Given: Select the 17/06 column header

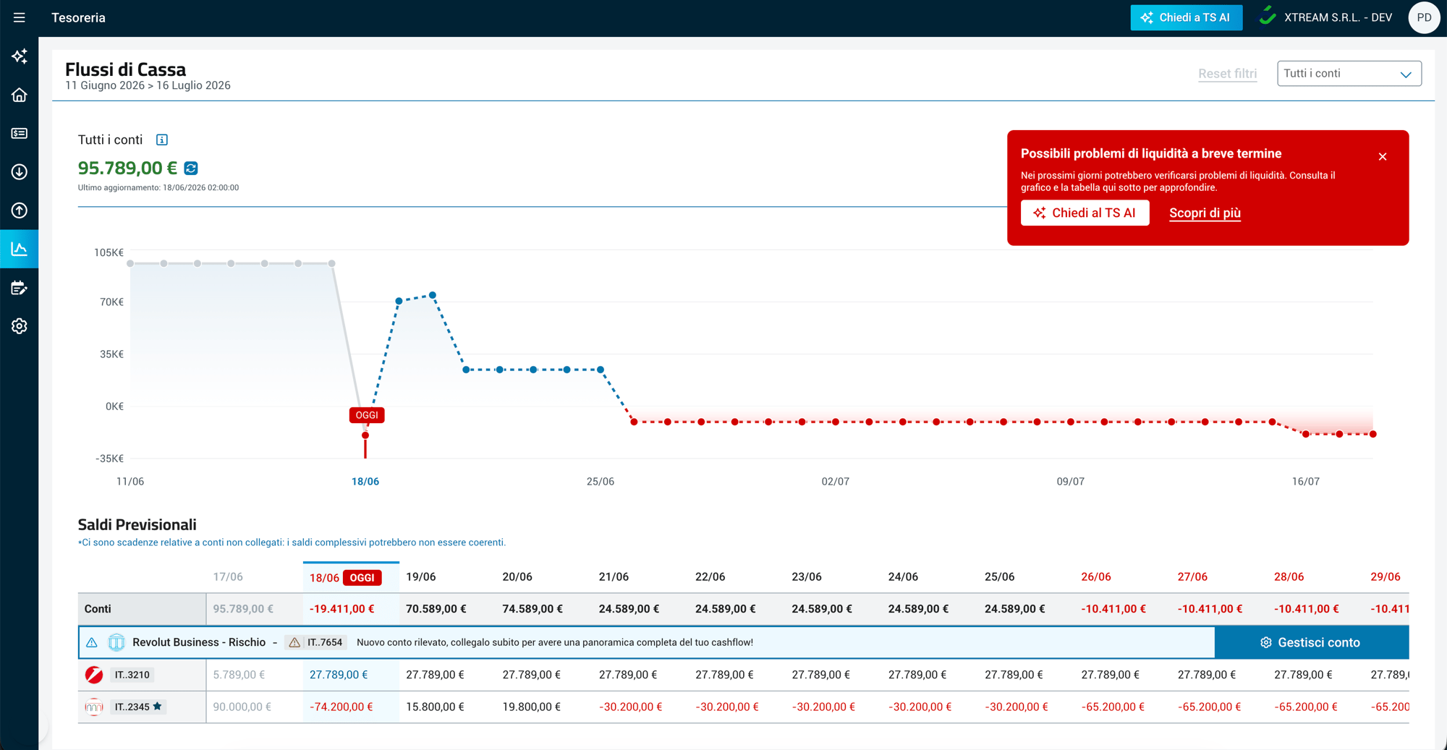Looking at the screenshot, I should coord(228,577).
